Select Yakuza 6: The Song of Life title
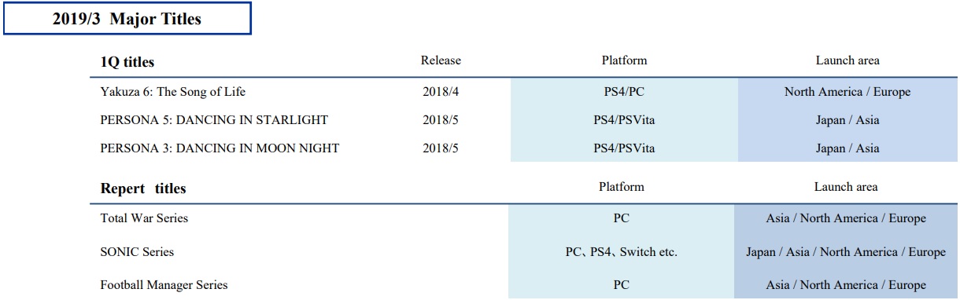 [173, 92]
